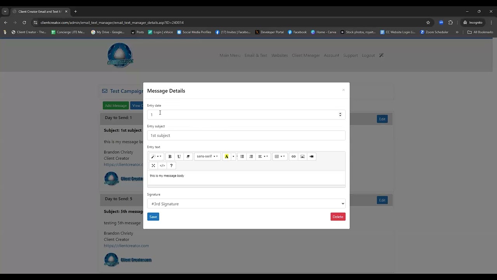
Task: Close the Client Creator Email and Text tab
Action: 66,11
